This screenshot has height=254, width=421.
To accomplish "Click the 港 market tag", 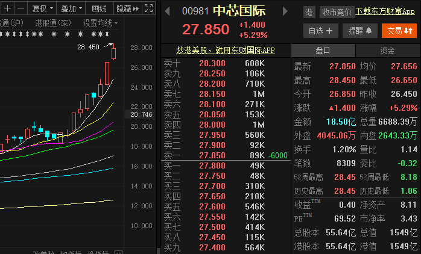I will pyautogui.click(x=309, y=12).
